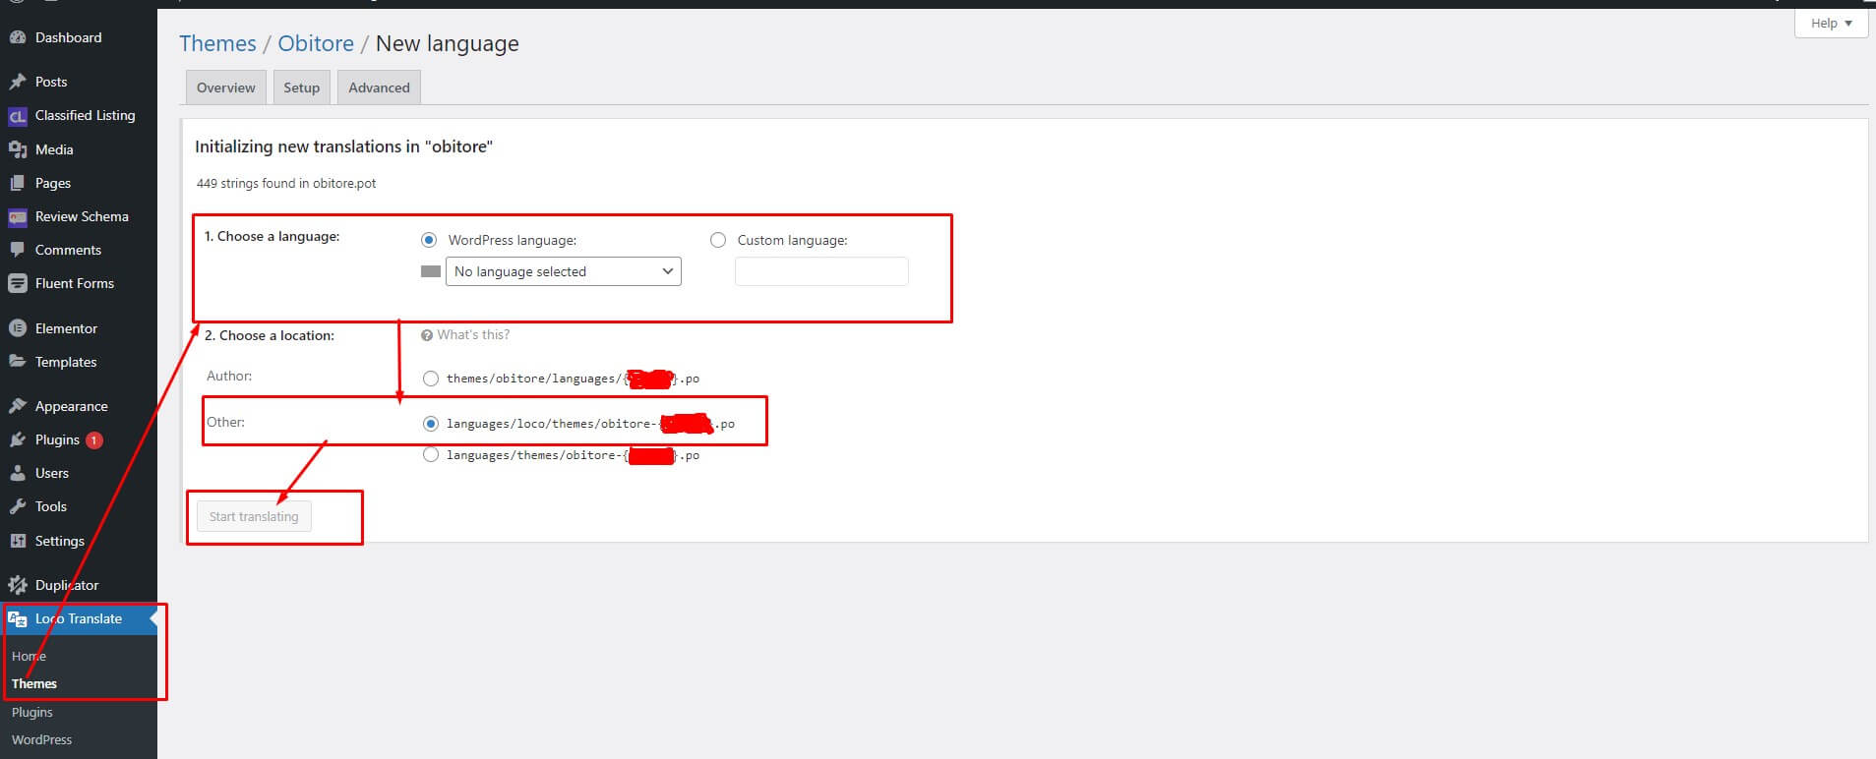1876x759 pixels.
Task: Open Loco Translate Themes submenu
Action: pyautogui.click(x=34, y=683)
